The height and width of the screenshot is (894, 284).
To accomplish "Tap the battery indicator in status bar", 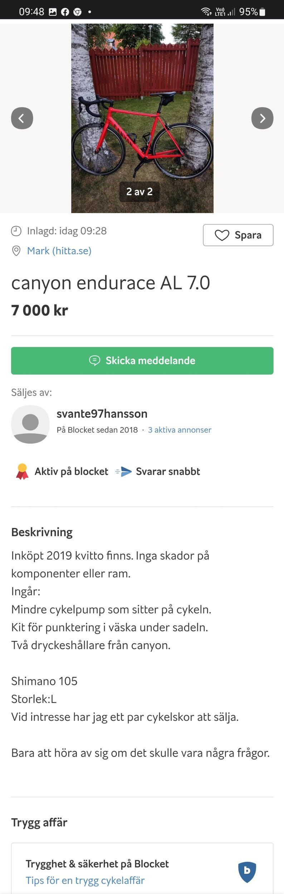I will click(262, 12).
